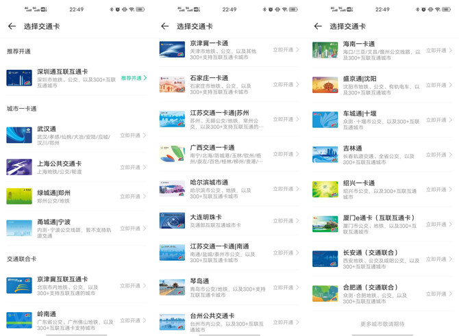Image resolution: width=459 pixels, height=336 pixels.
Task: Expand chevron next to 琴岛通 立即开通
Action: (x=297, y=287)
